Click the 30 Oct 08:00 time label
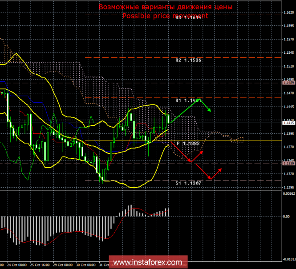 click(x=86, y=265)
